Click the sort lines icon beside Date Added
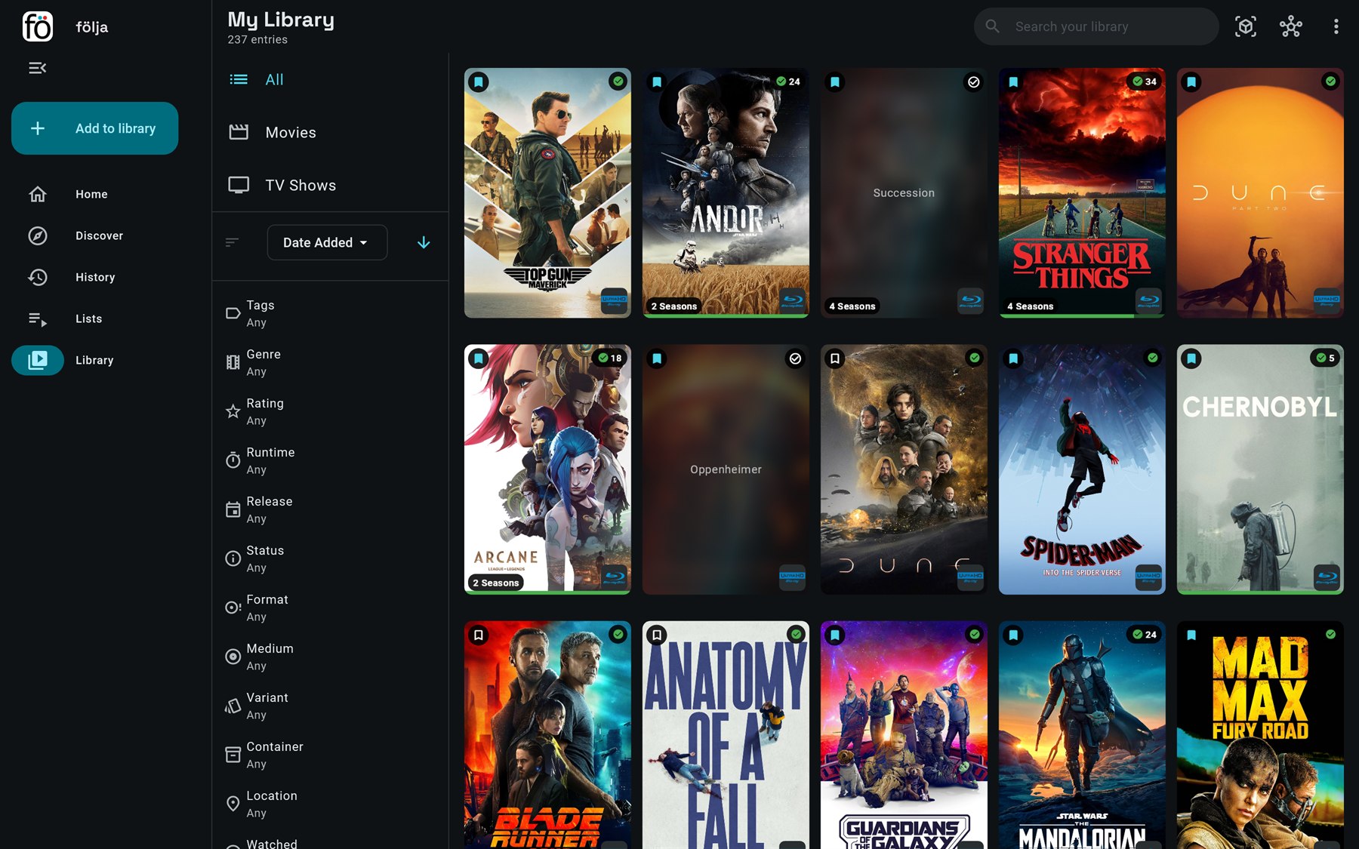 pyautogui.click(x=233, y=242)
